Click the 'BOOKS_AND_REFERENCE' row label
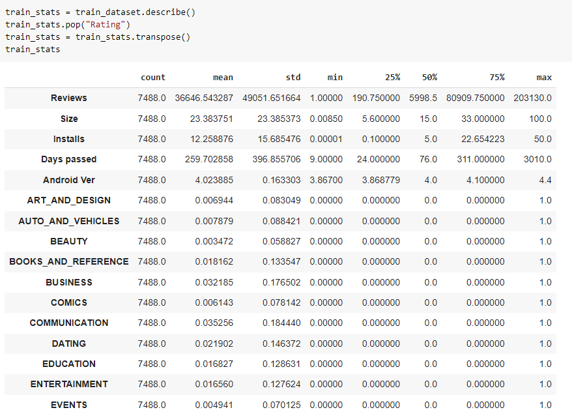This screenshot has height=410, width=572. click(x=69, y=262)
